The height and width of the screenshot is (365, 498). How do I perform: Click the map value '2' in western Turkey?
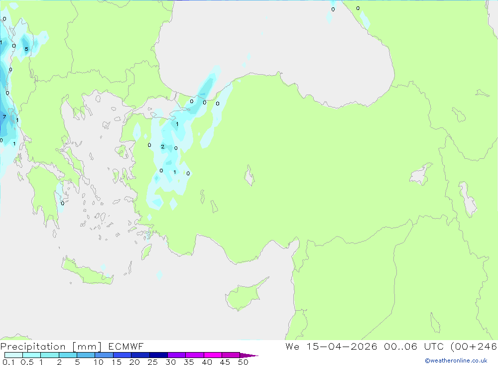click(x=163, y=146)
